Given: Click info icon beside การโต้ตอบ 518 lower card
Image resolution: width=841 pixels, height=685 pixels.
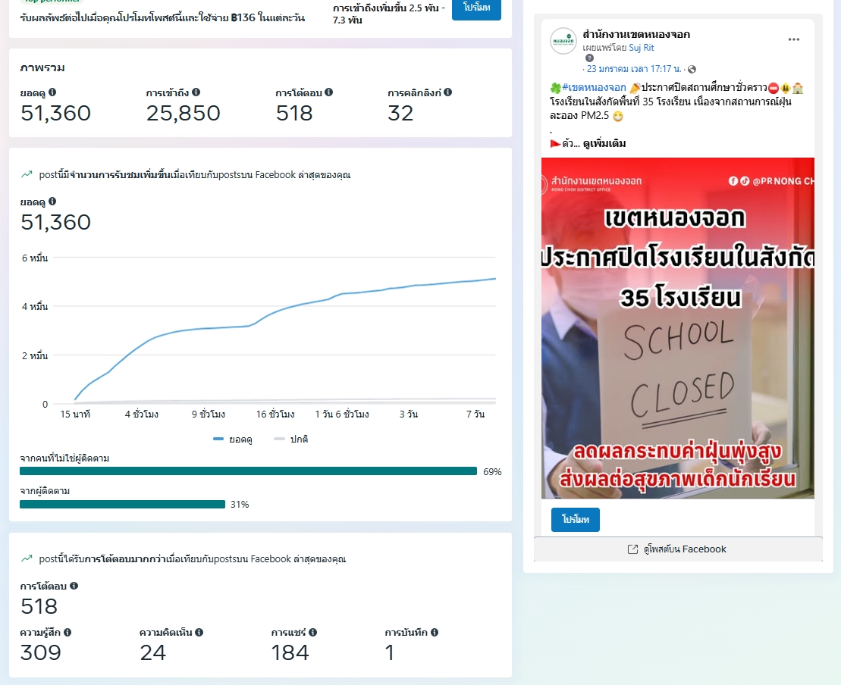Looking at the screenshot, I should coord(74,586).
